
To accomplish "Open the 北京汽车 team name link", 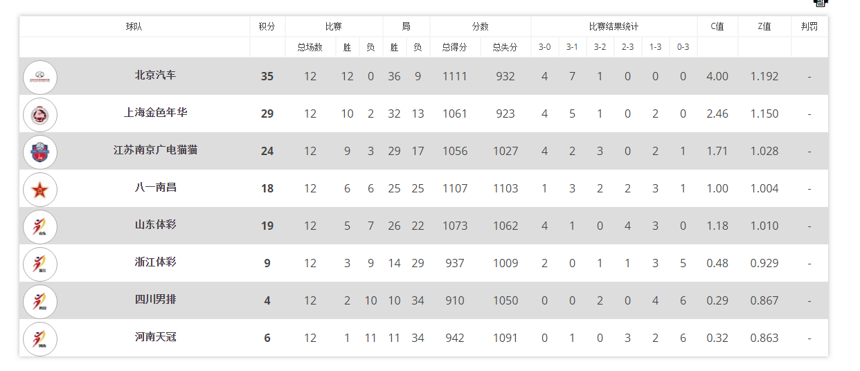I will pyautogui.click(x=155, y=75).
